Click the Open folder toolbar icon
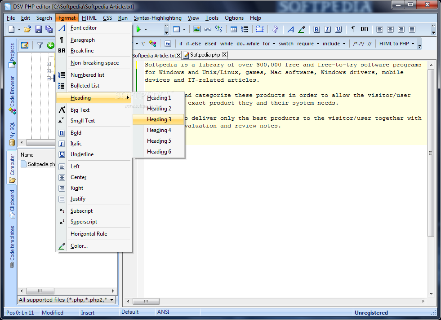Image resolution: width=441 pixels, height=320 pixels. click(x=27, y=29)
